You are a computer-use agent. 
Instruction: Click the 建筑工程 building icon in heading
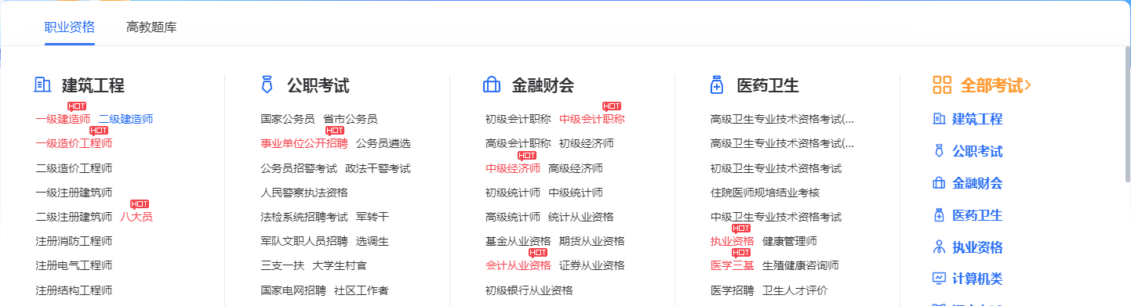tap(42, 85)
